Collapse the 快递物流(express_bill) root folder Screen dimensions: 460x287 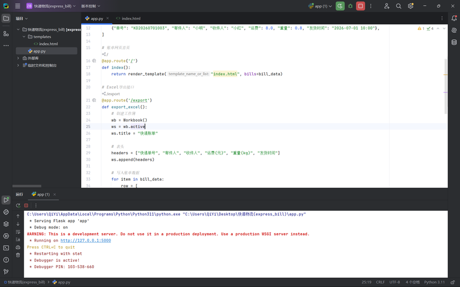18,29
